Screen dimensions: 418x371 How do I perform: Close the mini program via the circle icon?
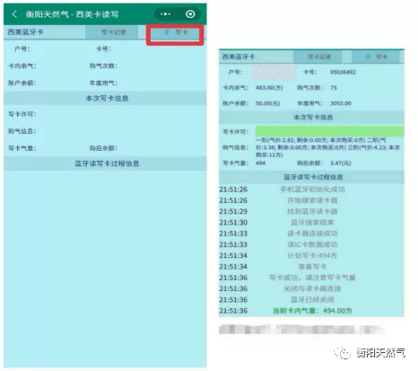click(x=190, y=14)
